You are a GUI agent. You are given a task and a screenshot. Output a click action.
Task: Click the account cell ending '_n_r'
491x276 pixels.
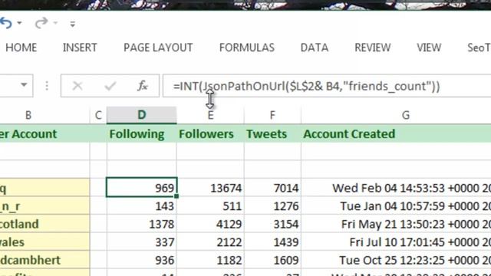[44, 206]
